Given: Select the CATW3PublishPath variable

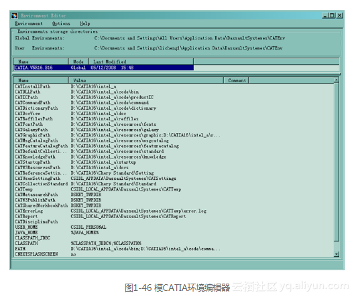Looking at the screenshot, I should pyautogui.click(x=35, y=200).
